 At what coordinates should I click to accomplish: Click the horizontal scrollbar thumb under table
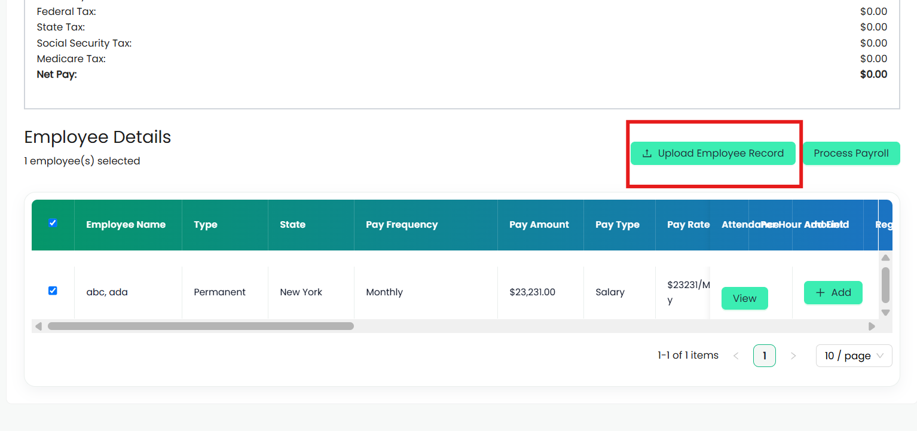(201, 326)
